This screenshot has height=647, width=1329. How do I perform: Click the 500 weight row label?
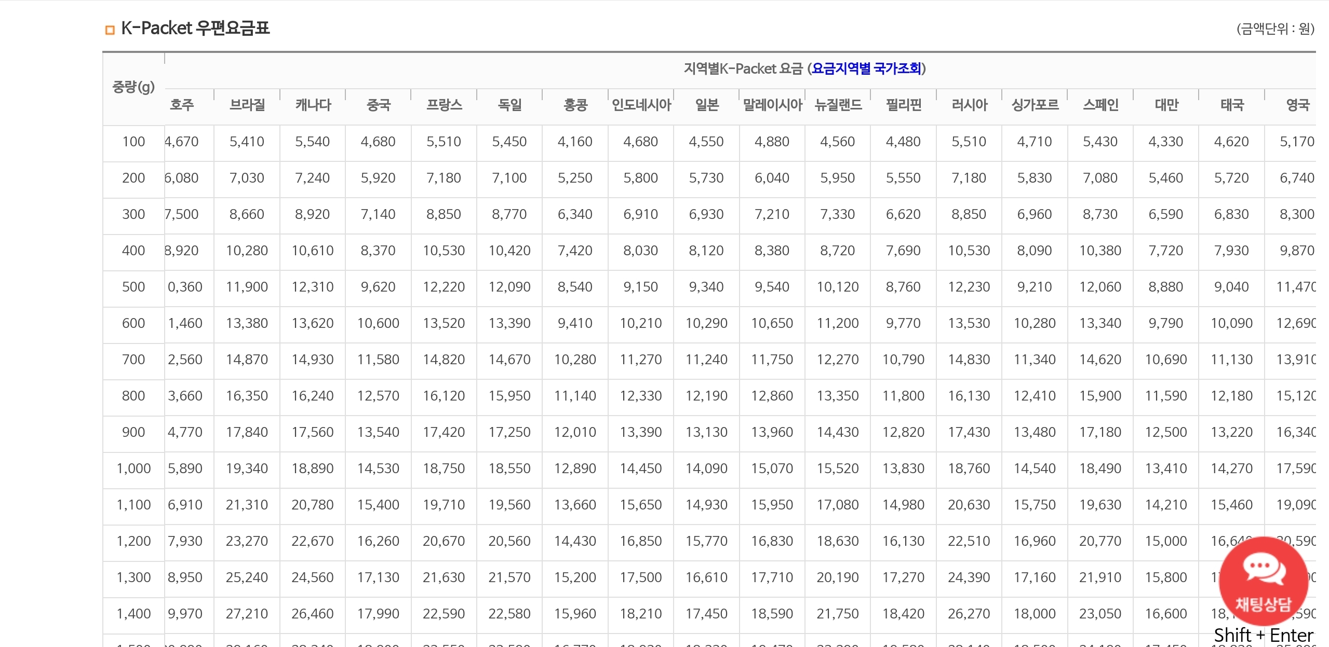[x=133, y=287]
